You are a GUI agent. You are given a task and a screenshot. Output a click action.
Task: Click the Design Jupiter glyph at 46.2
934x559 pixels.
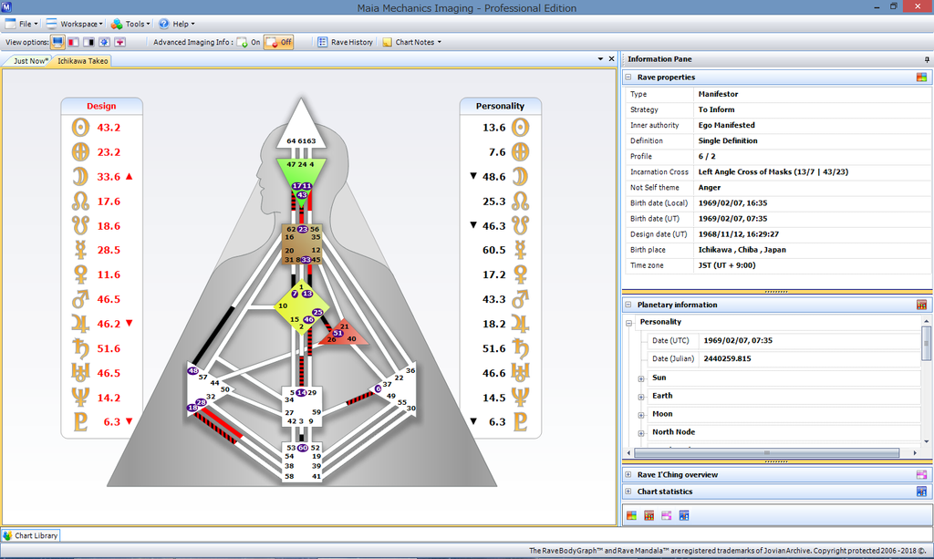(x=80, y=324)
